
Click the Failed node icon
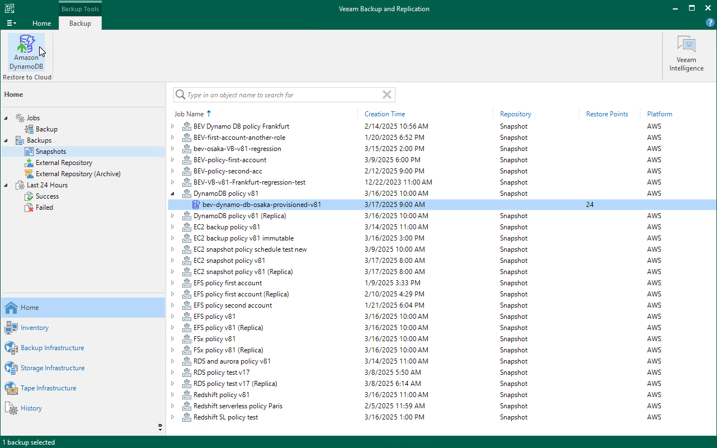[x=29, y=208]
